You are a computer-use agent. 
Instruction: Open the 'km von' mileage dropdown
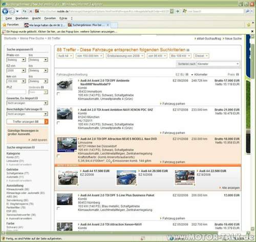(16, 81)
